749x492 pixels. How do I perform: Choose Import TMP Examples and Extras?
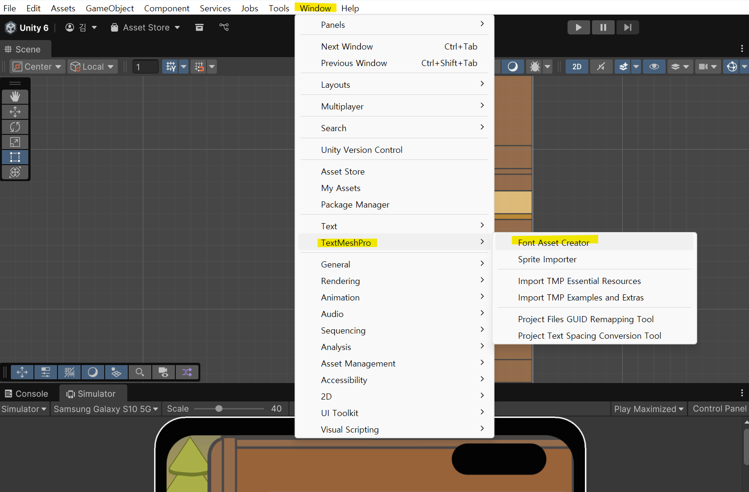(x=594, y=297)
